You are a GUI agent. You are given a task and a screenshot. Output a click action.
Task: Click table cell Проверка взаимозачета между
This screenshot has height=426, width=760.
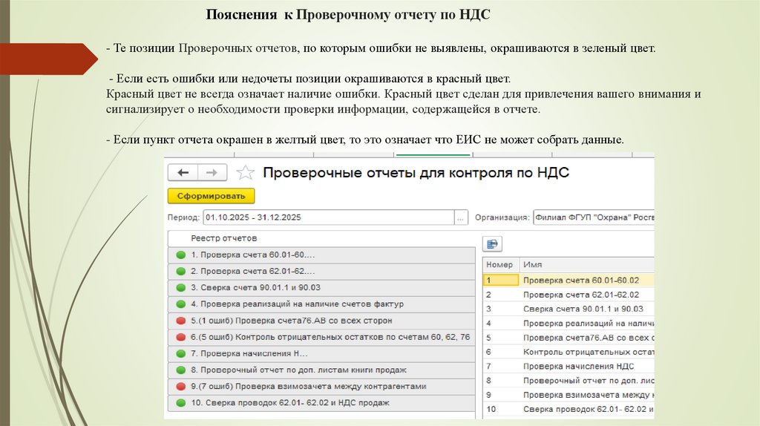tap(587, 395)
